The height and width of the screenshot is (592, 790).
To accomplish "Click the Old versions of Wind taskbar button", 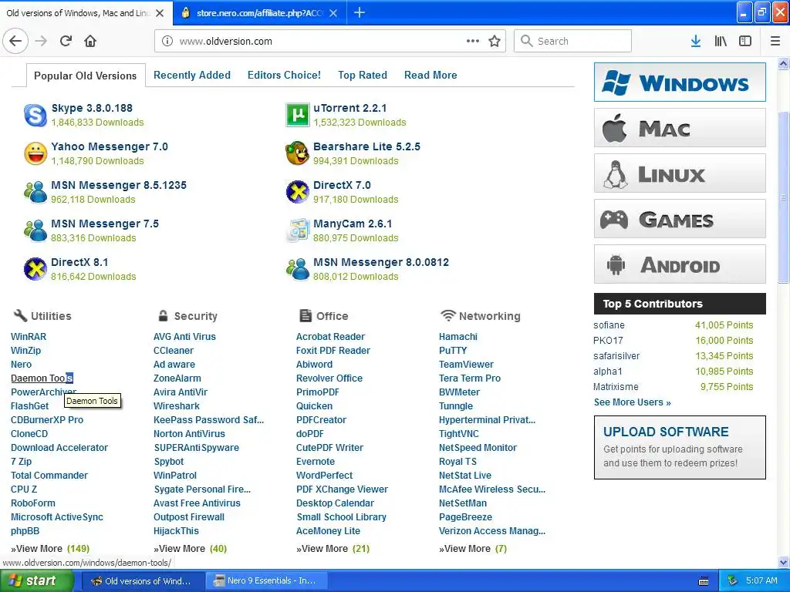I will click(143, 581).
